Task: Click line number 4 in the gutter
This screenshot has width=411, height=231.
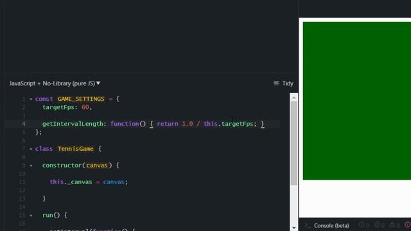Action: 24,124
